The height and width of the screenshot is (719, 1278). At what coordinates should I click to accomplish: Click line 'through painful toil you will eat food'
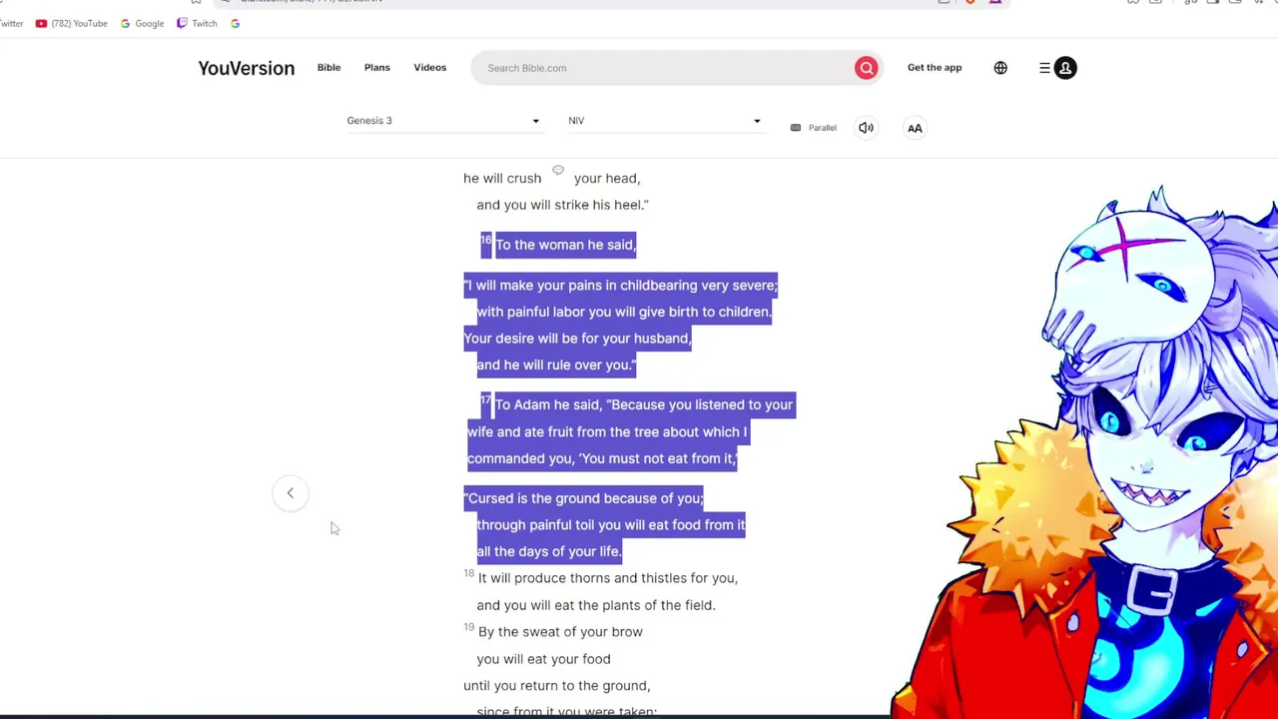coord(611,525)
